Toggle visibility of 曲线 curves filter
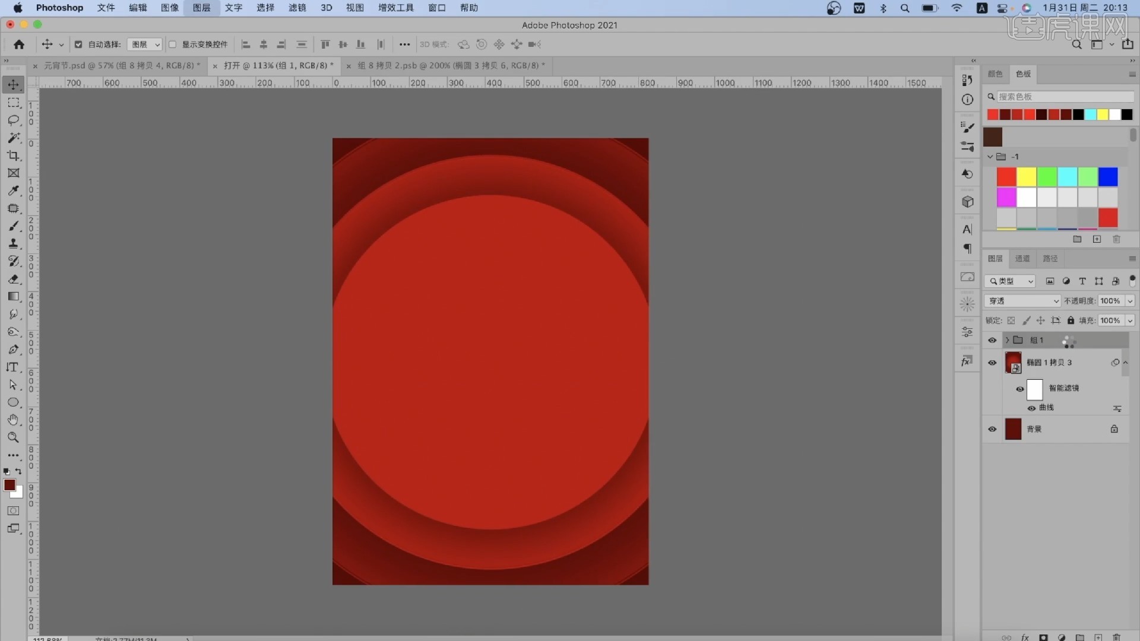This screenshot has width=1140, height=641. click(x=1031, y=408)
